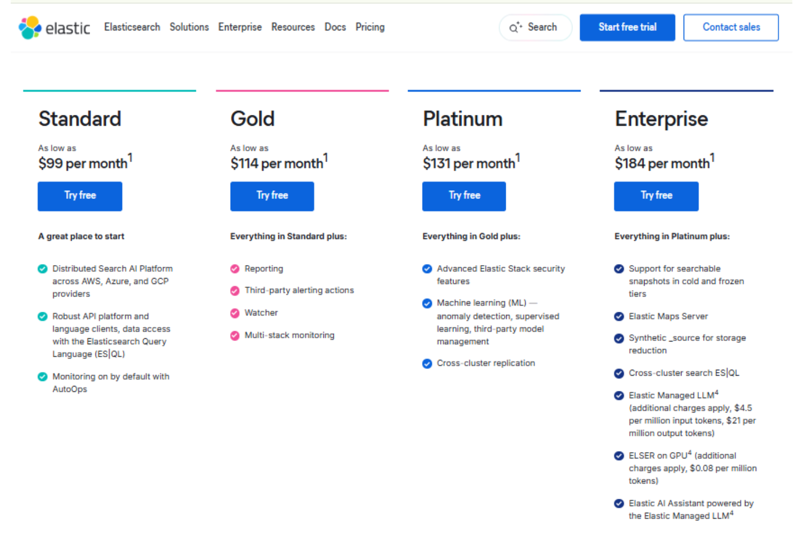
Task: Try free under Standard plan
Action: point(80,196)
